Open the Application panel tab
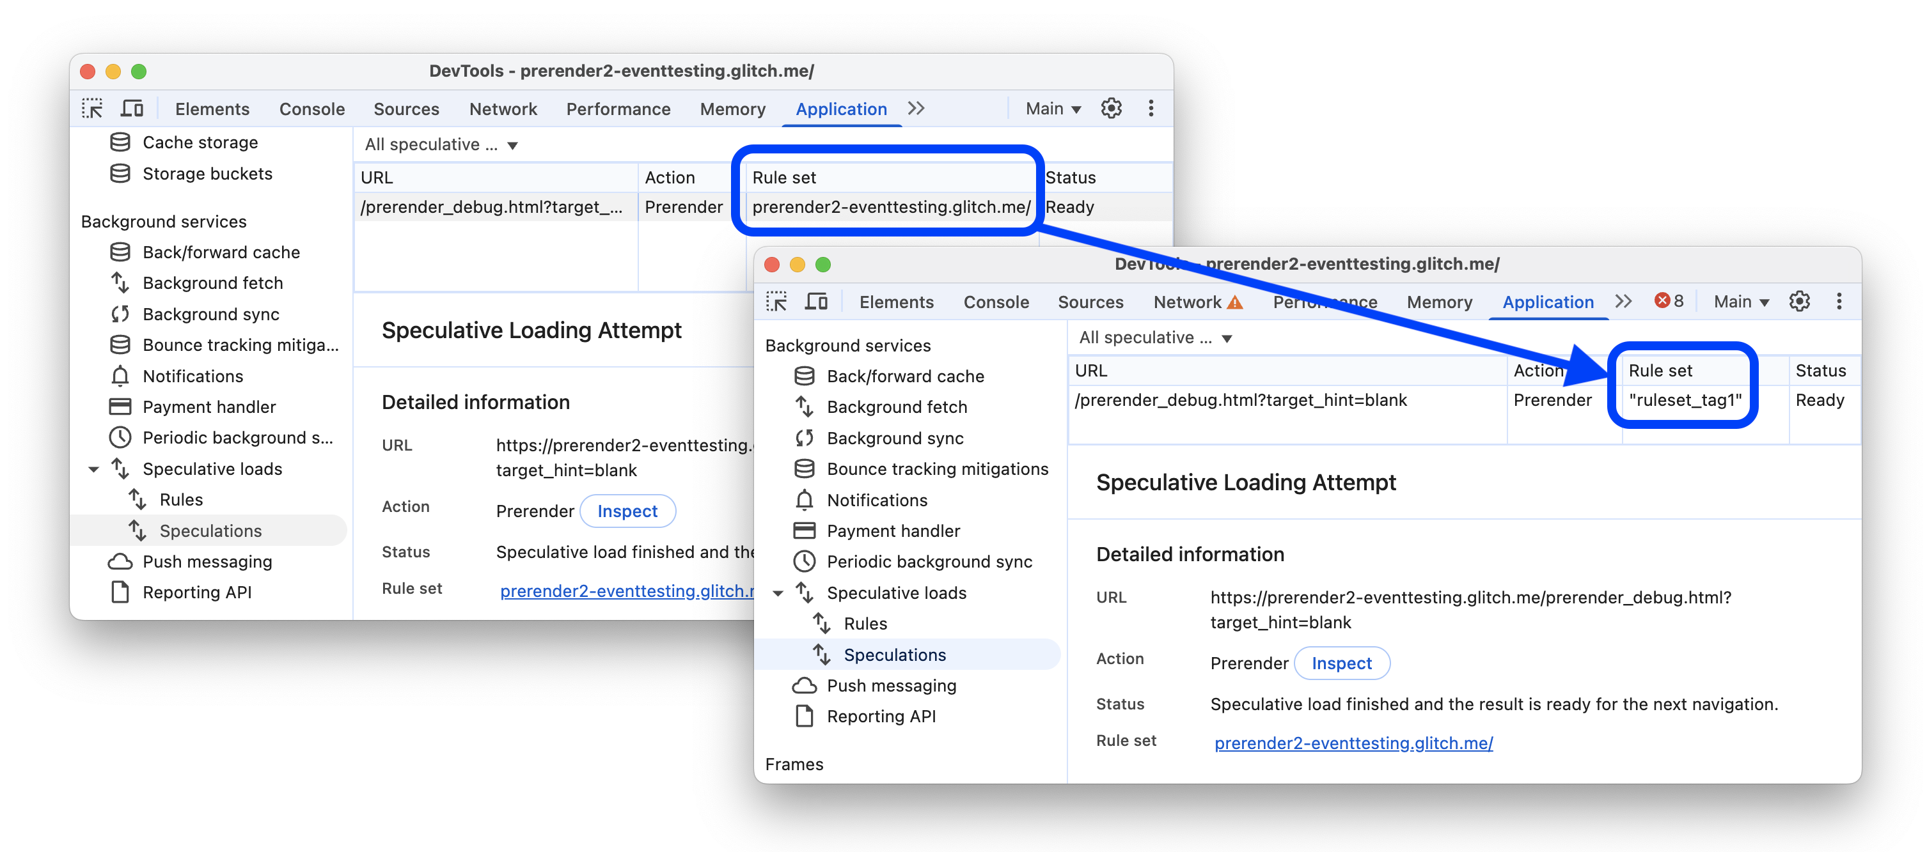1927x852 pixels. [1548, 302]
